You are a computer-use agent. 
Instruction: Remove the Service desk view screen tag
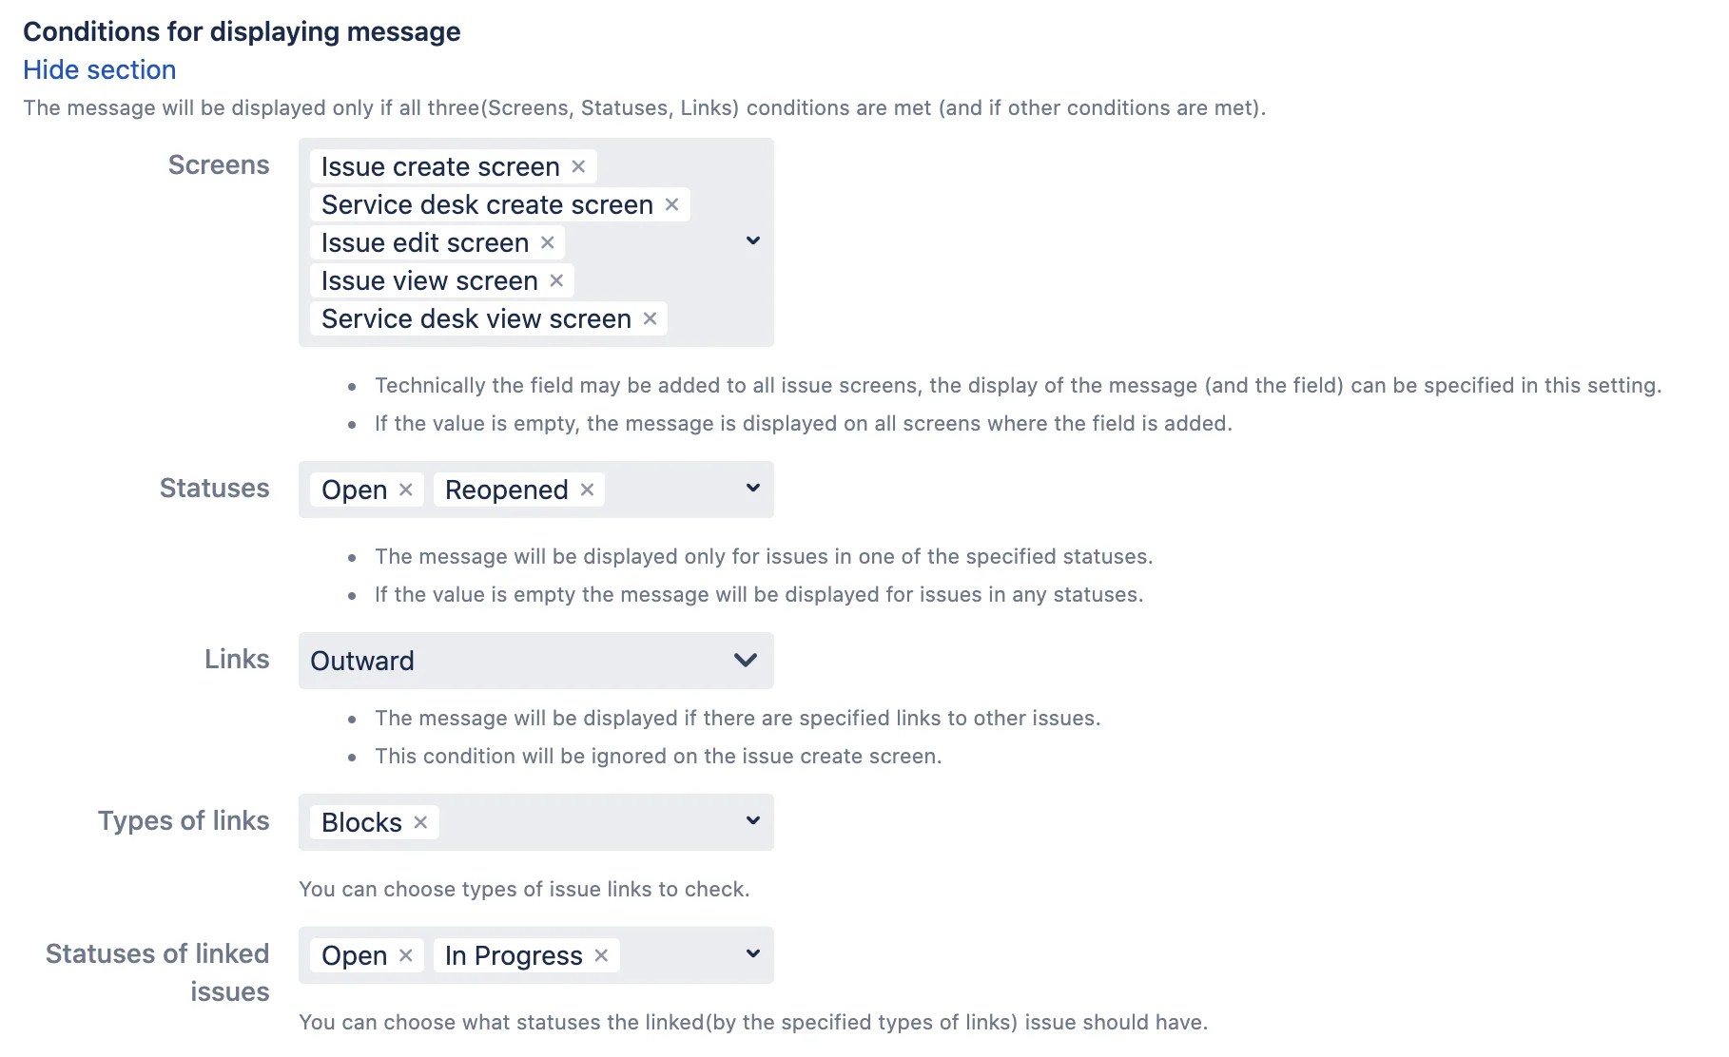point(650,318)
